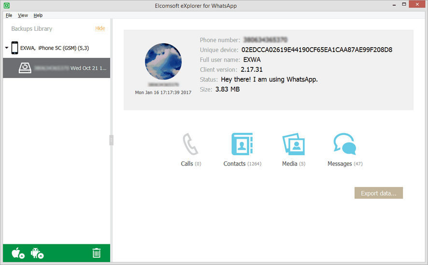The width and height of the screenshot is (428, 265).
Task: Open the Calls phone handset icon
Action: [190, 144]
